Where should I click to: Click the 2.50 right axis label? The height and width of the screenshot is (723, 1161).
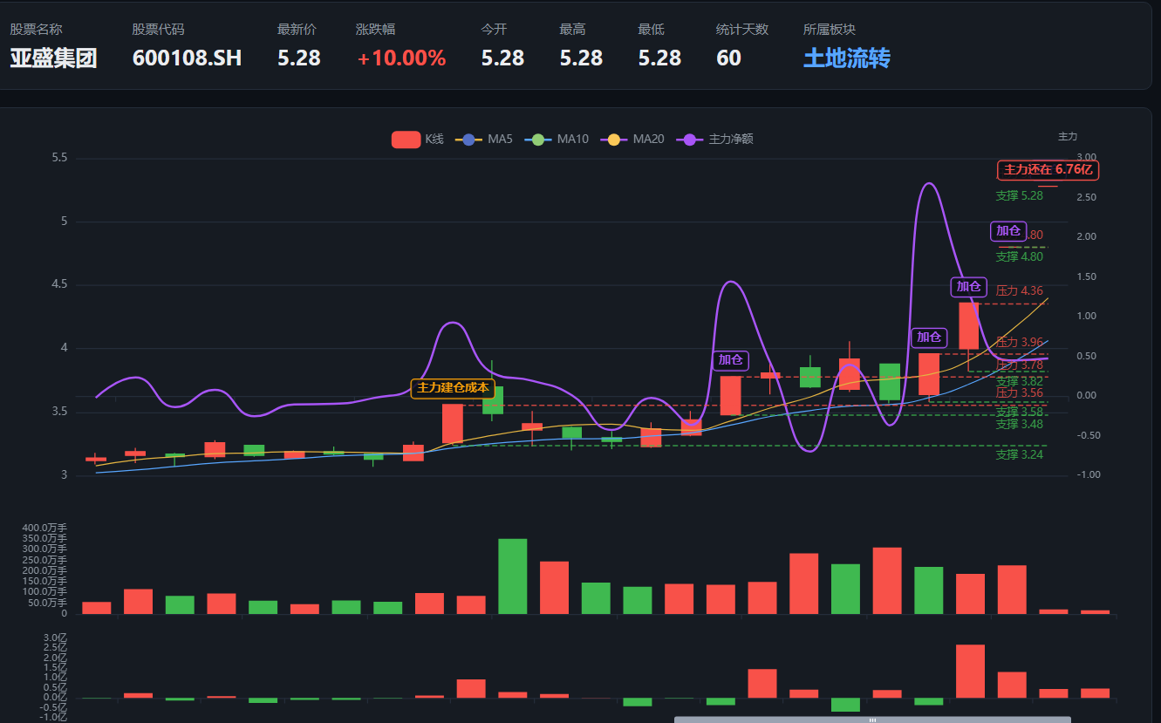(1085, 197)
